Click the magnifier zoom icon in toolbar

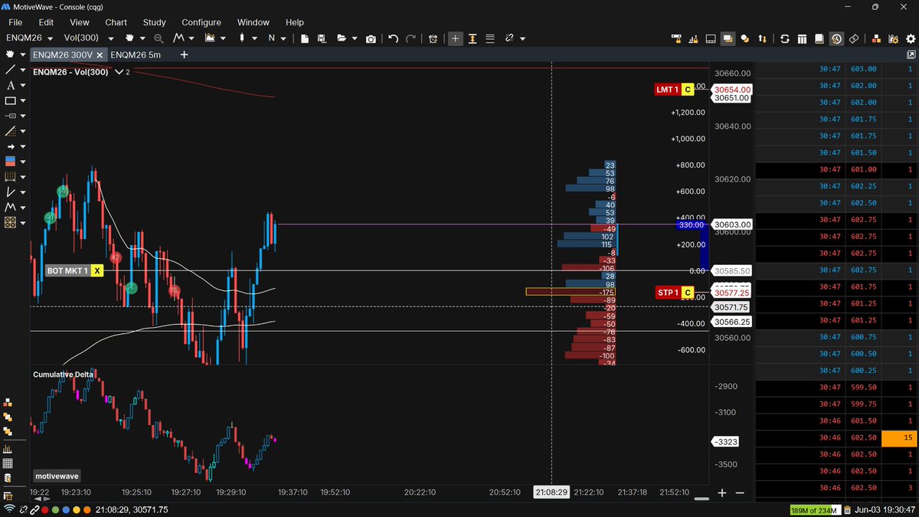coord(159,38)
